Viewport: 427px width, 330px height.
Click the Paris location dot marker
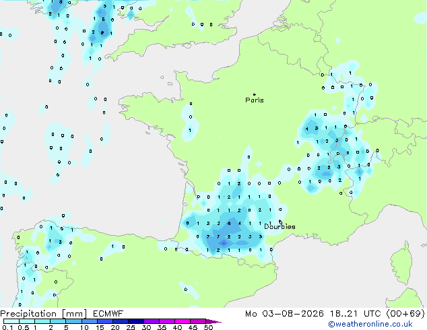[255, 94]
